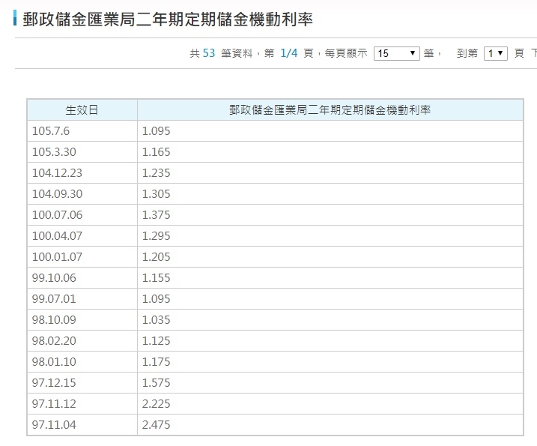Click rate value 1.125
Image resolution: width=537 pixels, height=446 pixels.
point(157,341)
